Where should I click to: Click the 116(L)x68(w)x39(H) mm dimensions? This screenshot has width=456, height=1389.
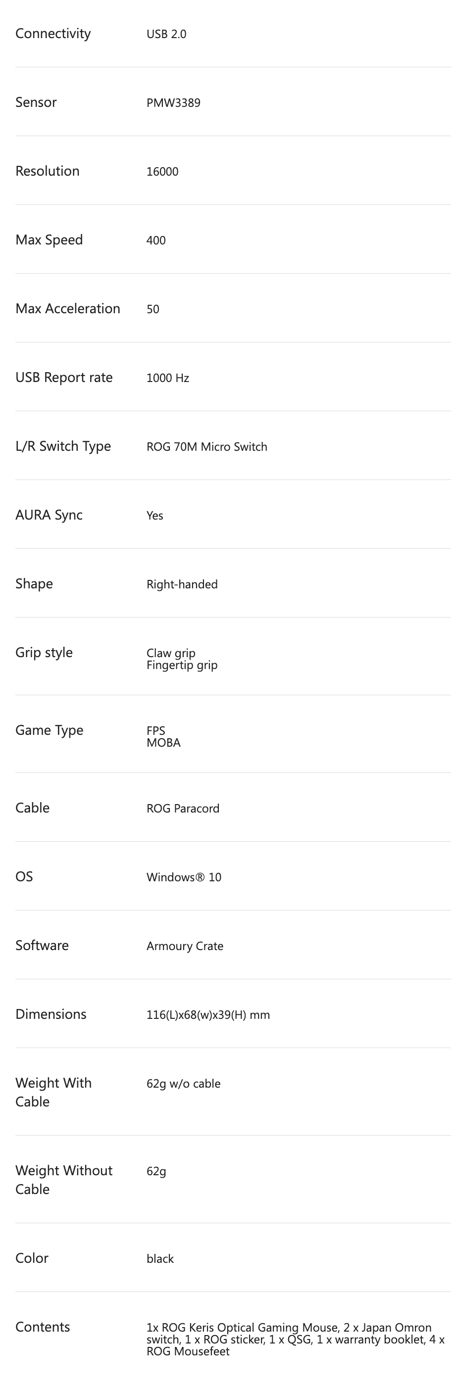pyautogui.click(x=208, y=1015)
